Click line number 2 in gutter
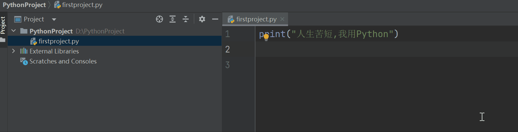This screenshot has height=132, width=518. pos(228,49)
